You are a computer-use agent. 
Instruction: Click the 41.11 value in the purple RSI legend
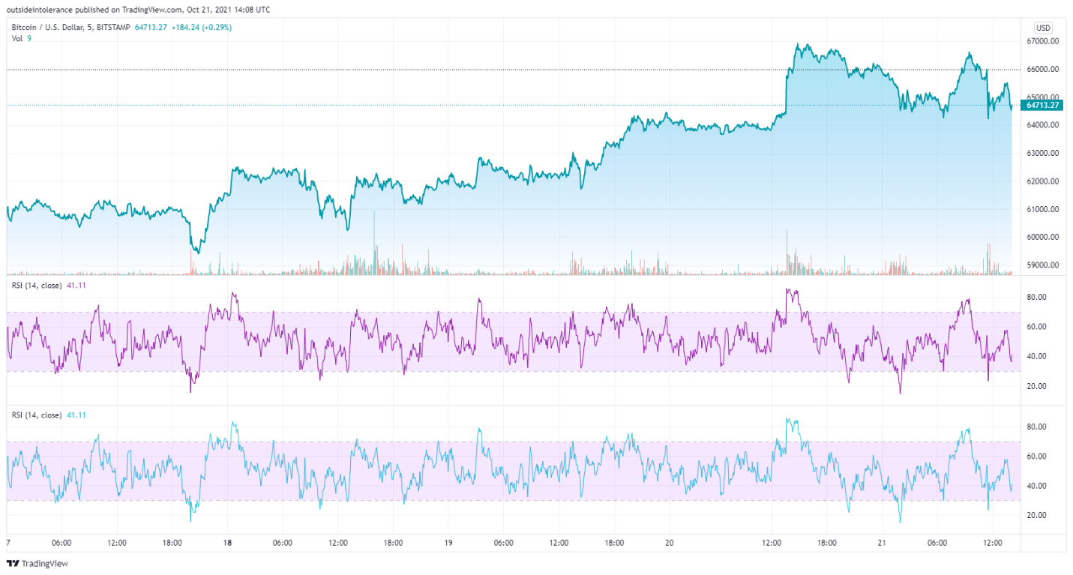75,285
